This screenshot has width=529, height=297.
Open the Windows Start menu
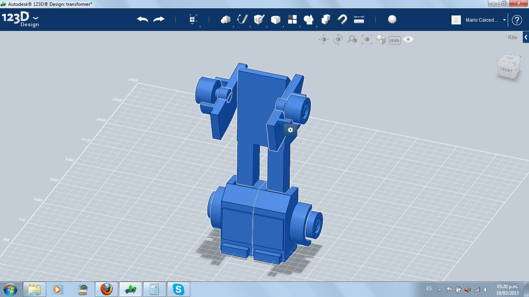click(10, 289)
